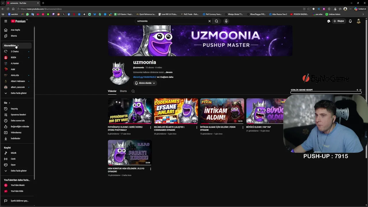Open more options for Photomaly video
Image resolution: width=368 pixels, height=207 pixels.
[x=150, y=127]
